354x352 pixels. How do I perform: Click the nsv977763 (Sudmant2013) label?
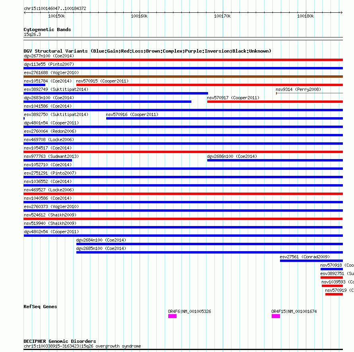pyautogui.click(x=51, y=156)
